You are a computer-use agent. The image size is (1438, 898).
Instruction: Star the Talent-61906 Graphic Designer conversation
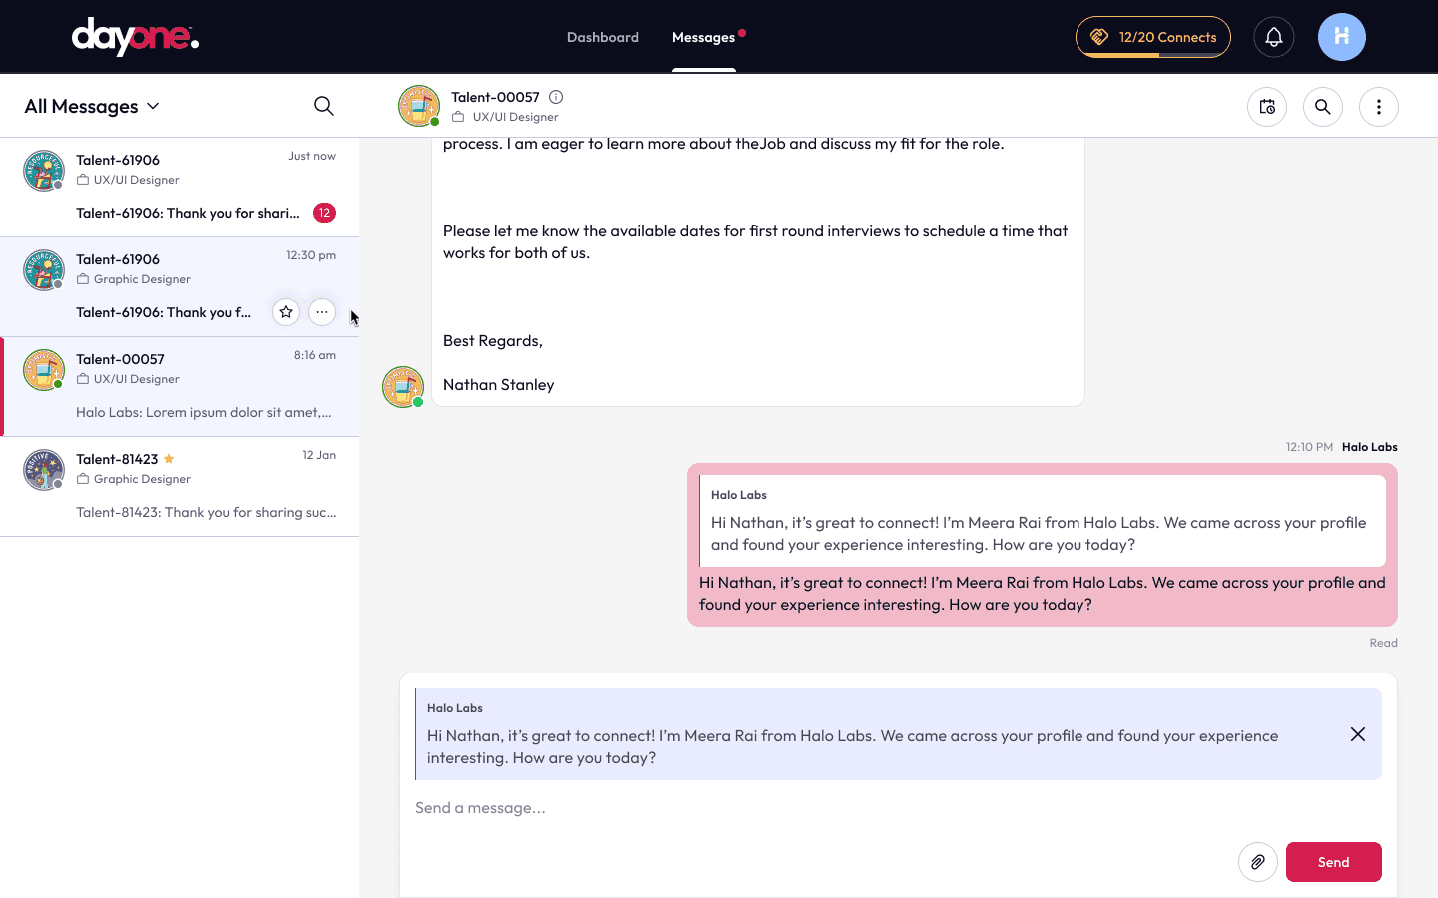[x=286, y=312]
